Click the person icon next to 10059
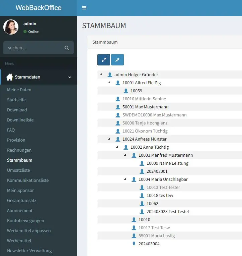This screenshot has width=242, height=256. (x=126, y=91)
